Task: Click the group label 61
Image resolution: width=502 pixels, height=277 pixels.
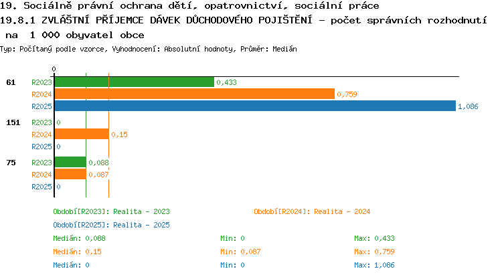Action: coord(11,82)
